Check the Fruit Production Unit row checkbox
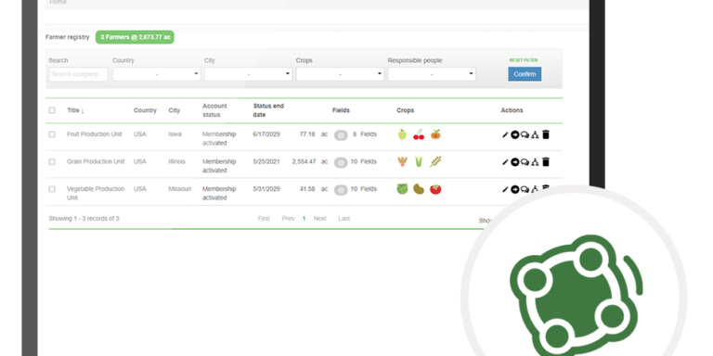 point(52,134)
